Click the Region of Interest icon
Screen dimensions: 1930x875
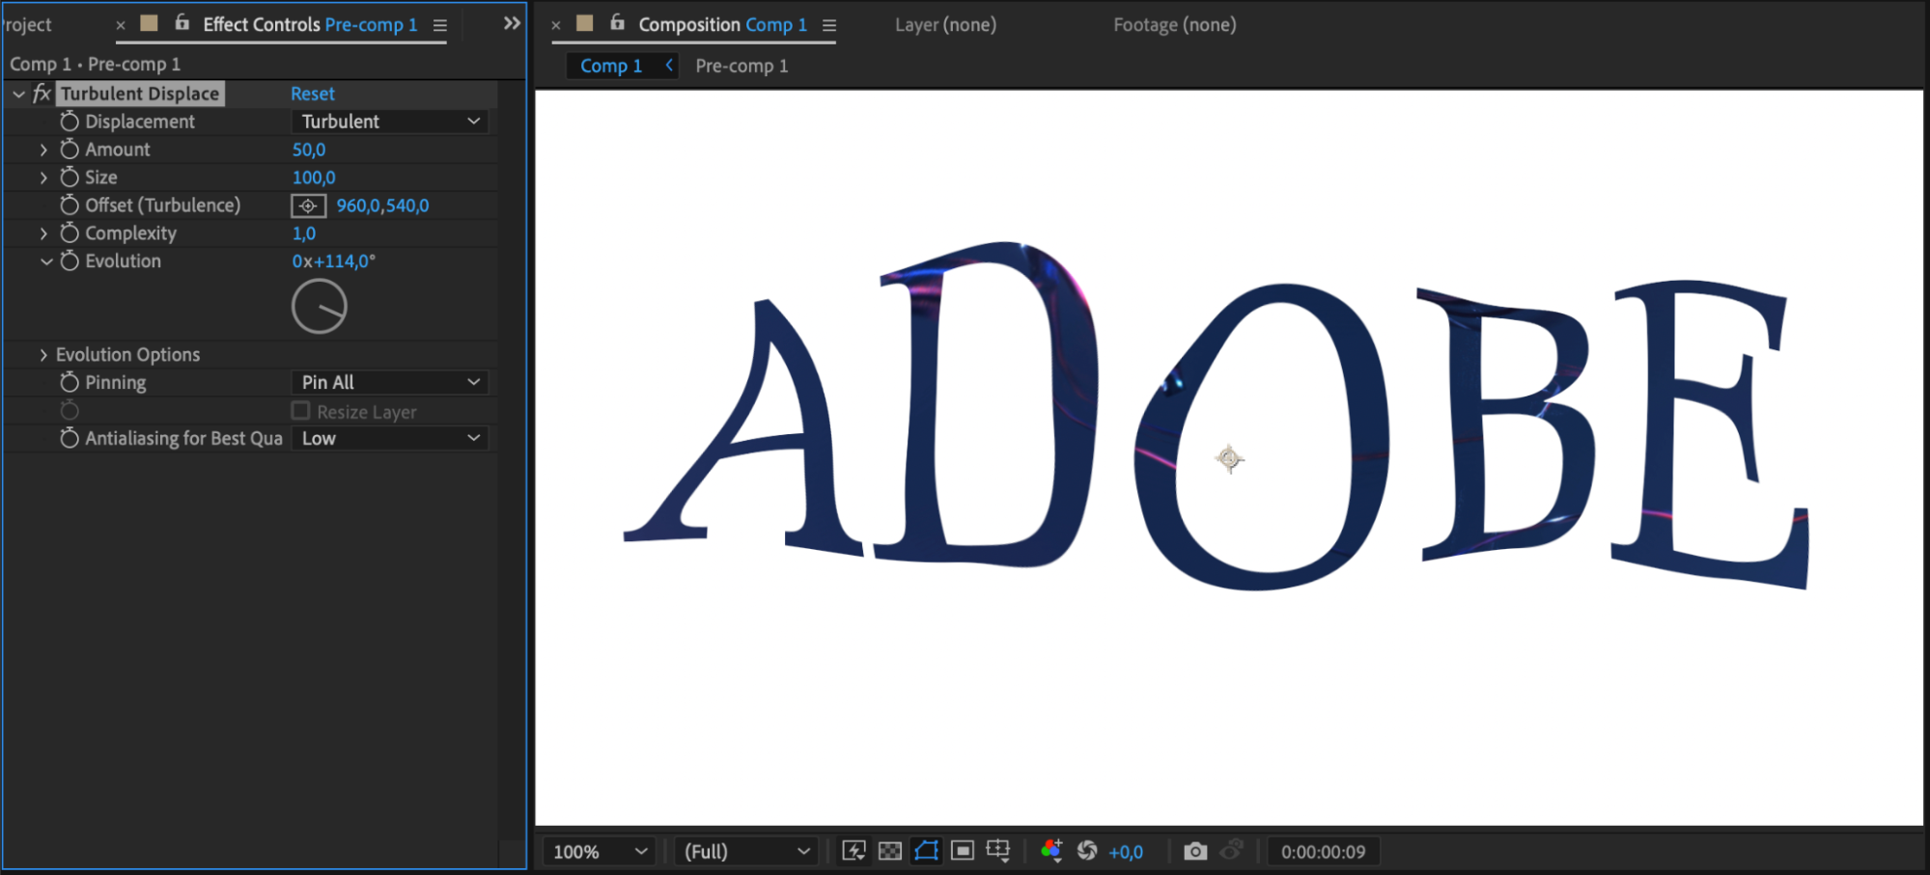(963, 851)
